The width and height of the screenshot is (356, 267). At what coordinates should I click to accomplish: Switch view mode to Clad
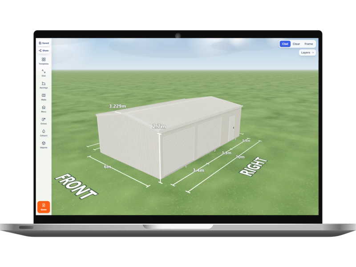point(285,44)
